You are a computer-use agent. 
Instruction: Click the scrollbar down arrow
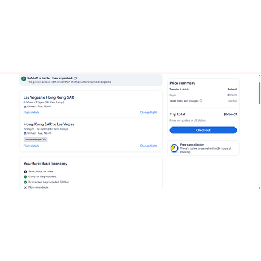(x=259, y=188)
